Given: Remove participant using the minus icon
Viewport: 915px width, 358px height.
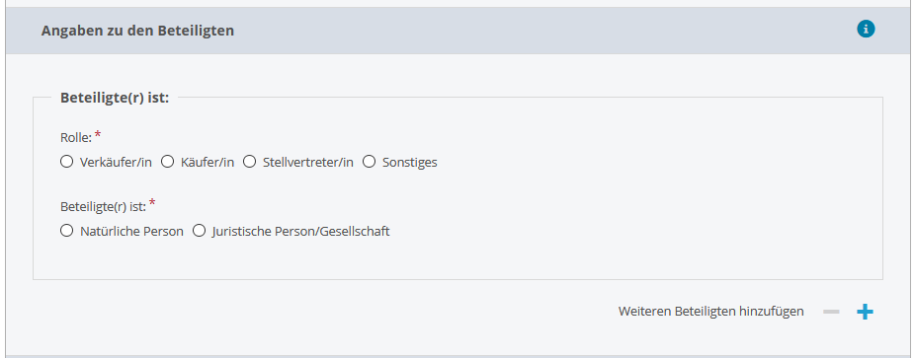Looking at the screenshot, I should (x=831, y=312).
